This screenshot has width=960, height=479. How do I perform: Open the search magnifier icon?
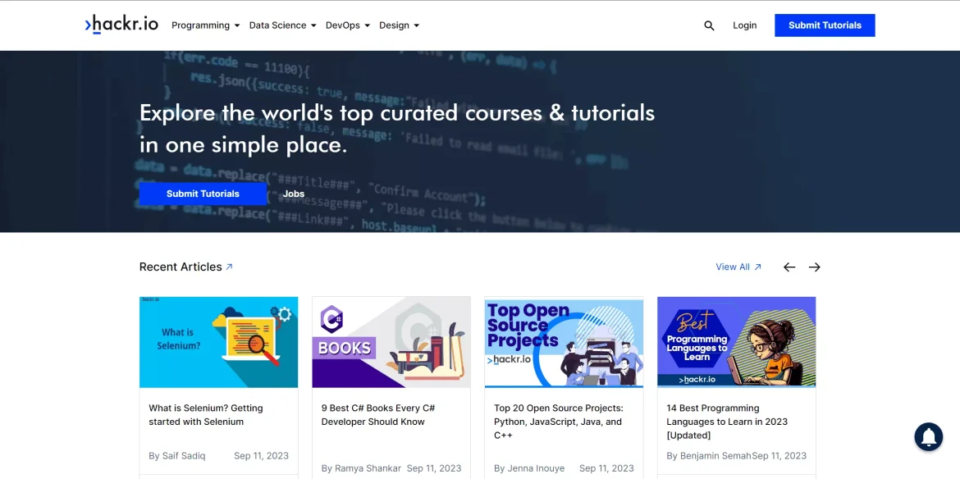coord(709,25)
